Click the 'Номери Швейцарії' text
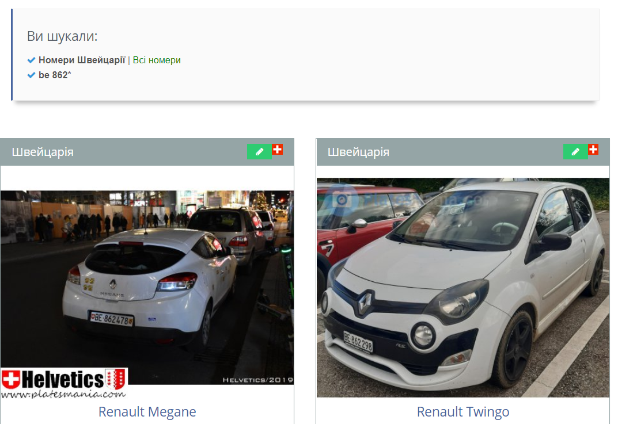Image resolution: width=618 pixels, height=424 pixels. coord(82,60)
